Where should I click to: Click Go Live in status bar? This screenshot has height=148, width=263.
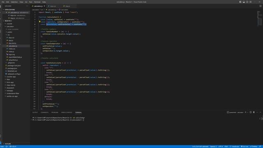click(245, 146)
